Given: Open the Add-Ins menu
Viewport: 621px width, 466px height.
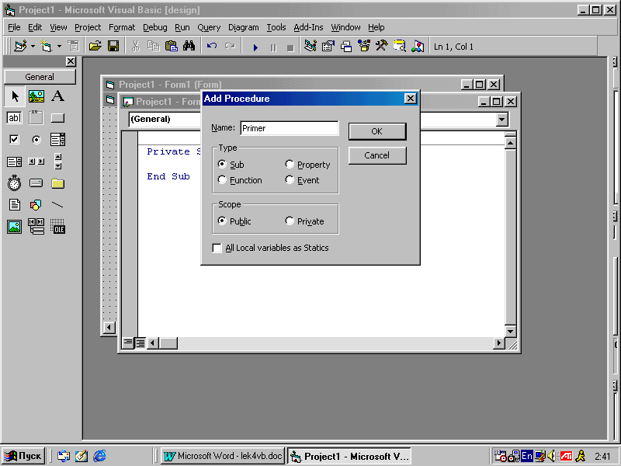Looking at the screenshot, I should tap(308, 27).
